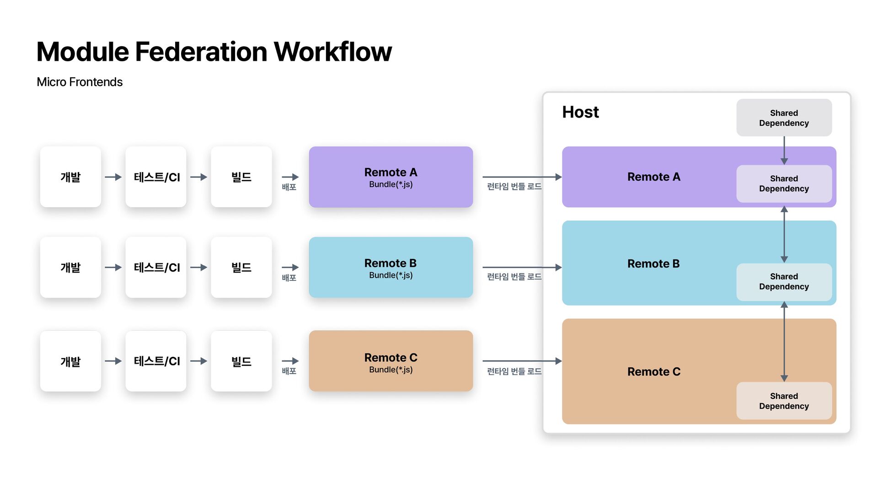Click the Host heading label
This screenshot has width=878, height=494.
pyautogui.click(x=580, y=112)
